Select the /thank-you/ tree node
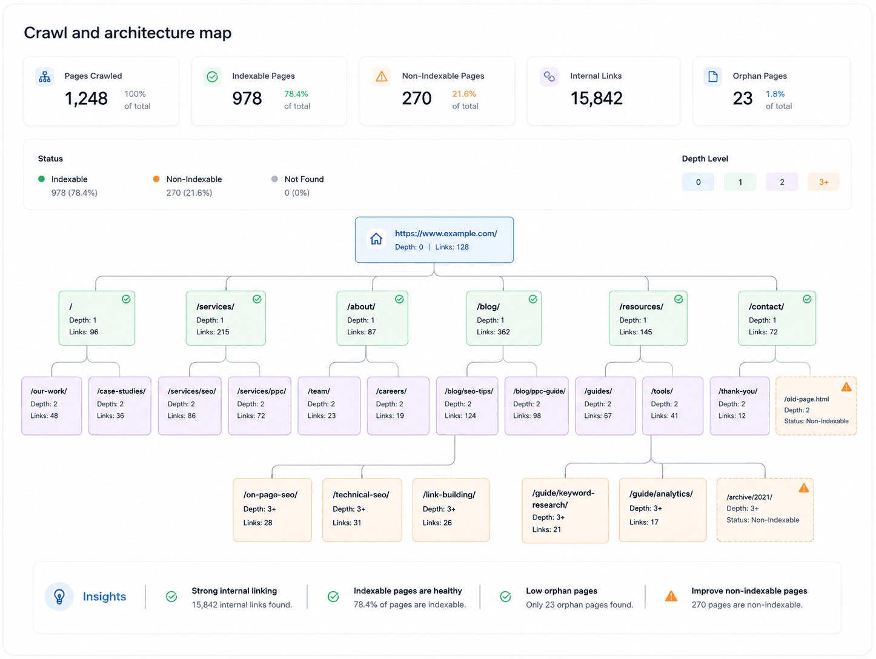 (x=740, y=406)
